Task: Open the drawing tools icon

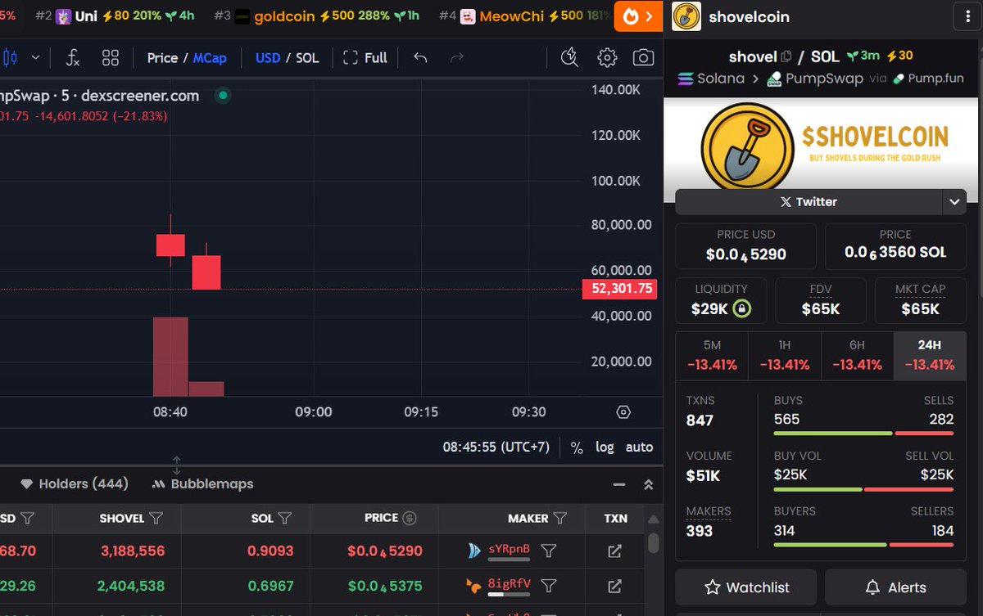Action: pos(569,57)
